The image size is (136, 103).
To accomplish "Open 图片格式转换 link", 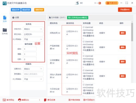I will point(74,100).
